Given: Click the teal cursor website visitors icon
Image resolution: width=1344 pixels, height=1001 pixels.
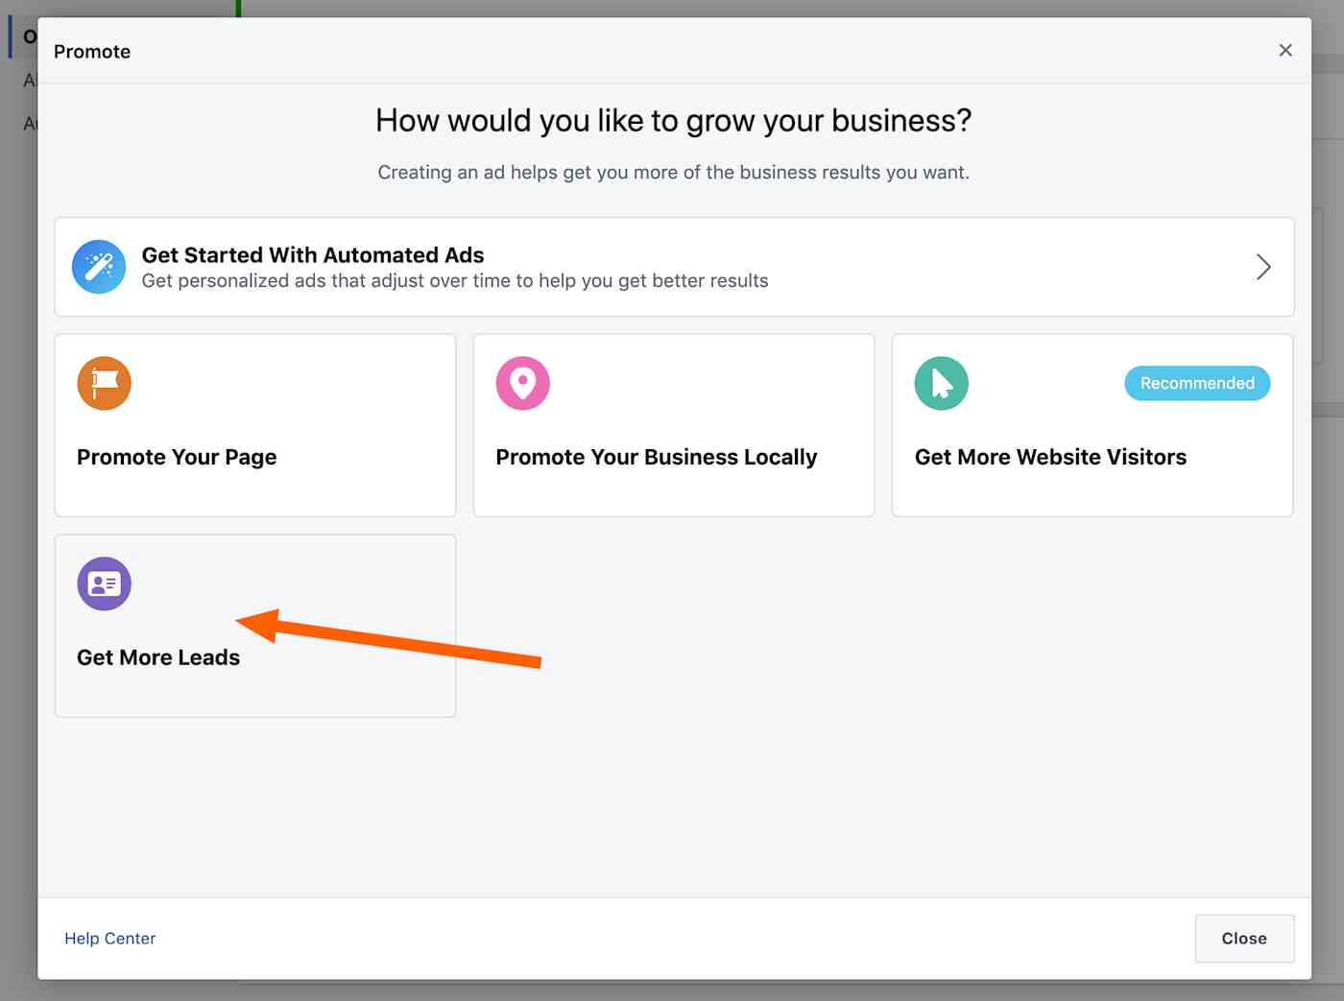Looking at the screenshot, I should [941, 383].
